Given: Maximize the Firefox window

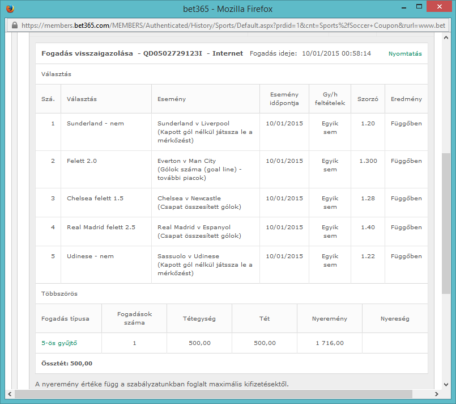Looking at the screenshot, I should 419,7.
